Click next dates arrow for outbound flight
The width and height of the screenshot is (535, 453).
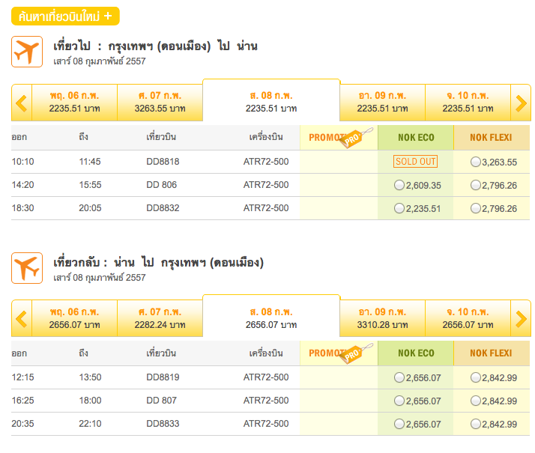click(x=521, y=103)
